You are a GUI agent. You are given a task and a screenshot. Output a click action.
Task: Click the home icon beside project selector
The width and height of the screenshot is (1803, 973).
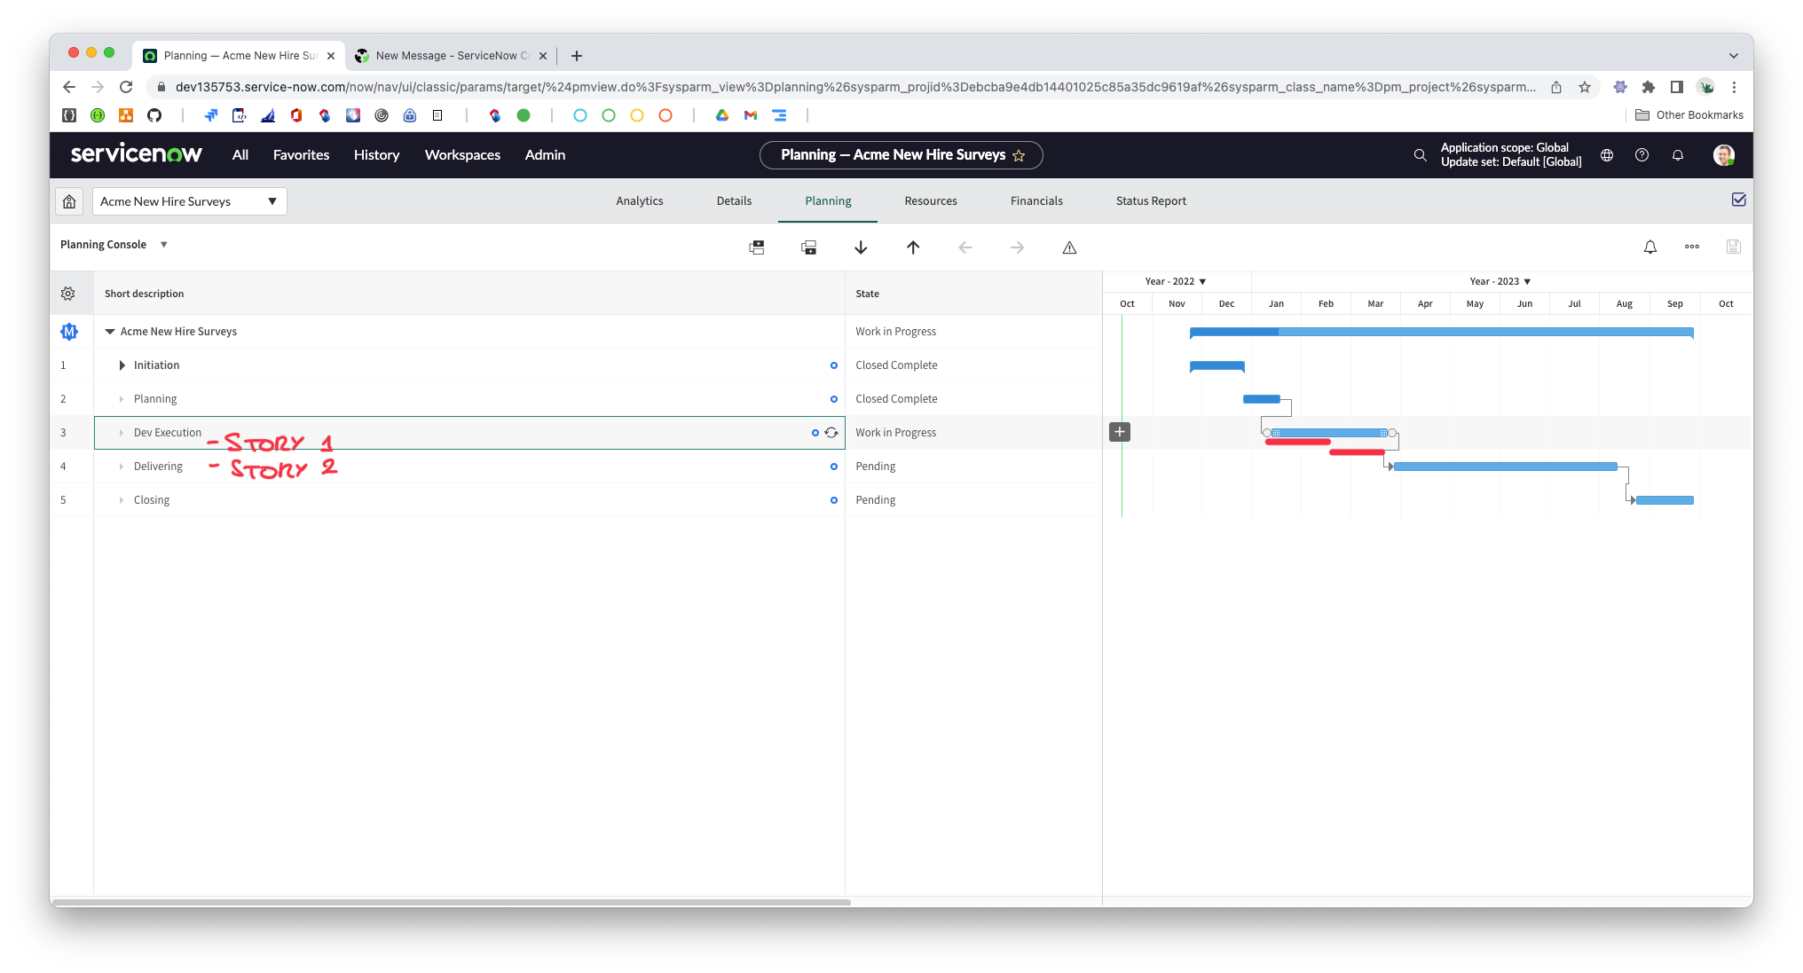click(x=69, y=201)
